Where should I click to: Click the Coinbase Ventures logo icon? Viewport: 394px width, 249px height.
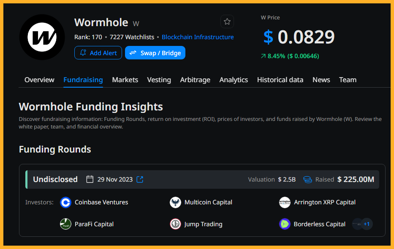tap(65, 202)
